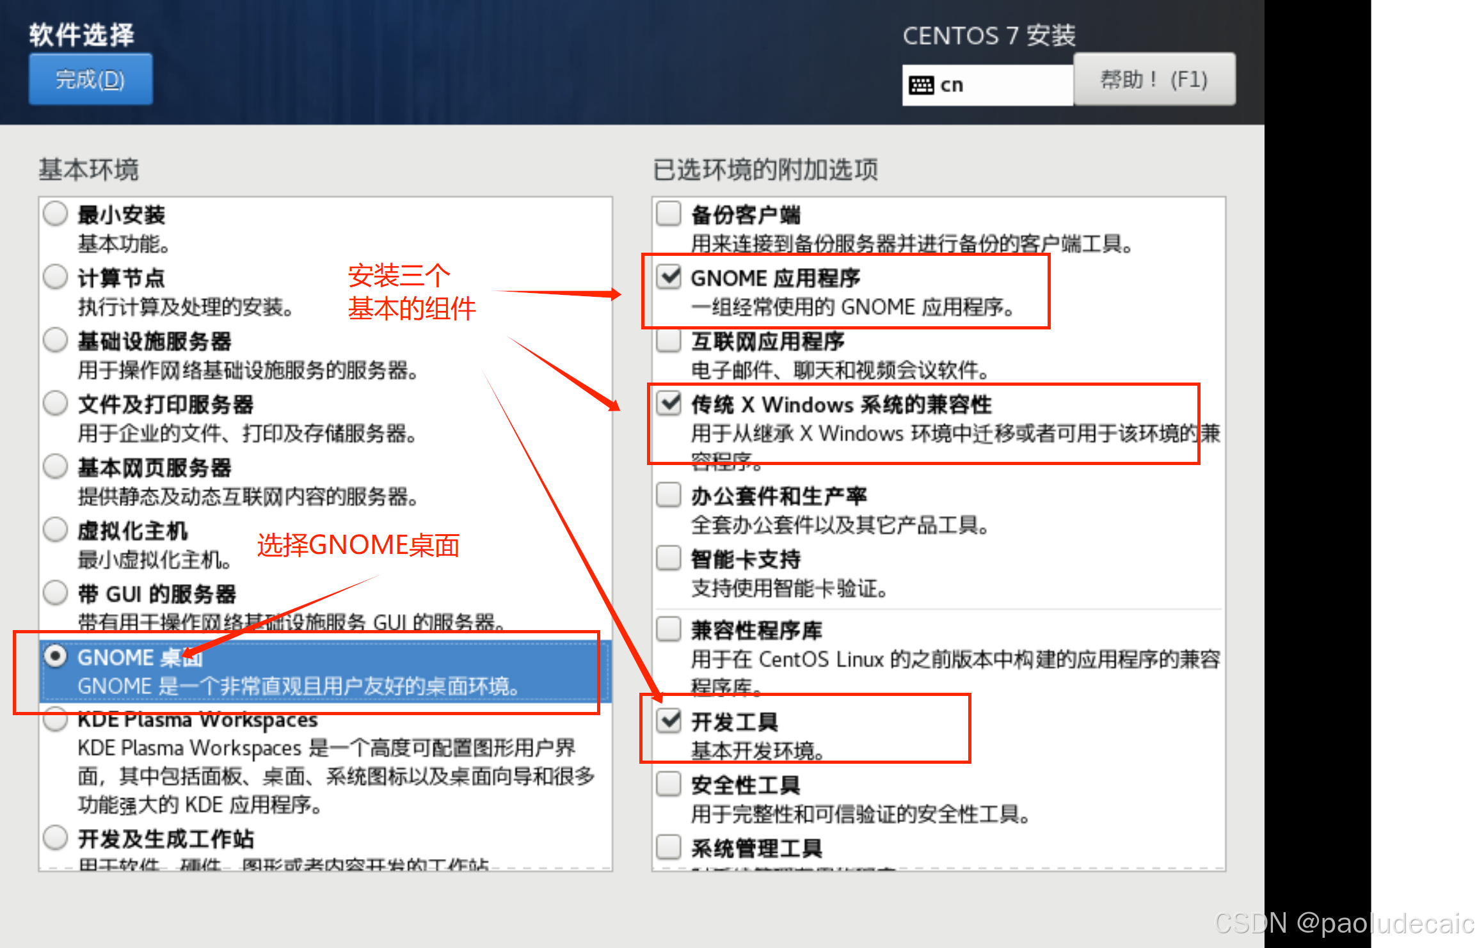Select the 计算节点 radio option
The height and width of the screenshot is (948, 1477).
point(56,277)
